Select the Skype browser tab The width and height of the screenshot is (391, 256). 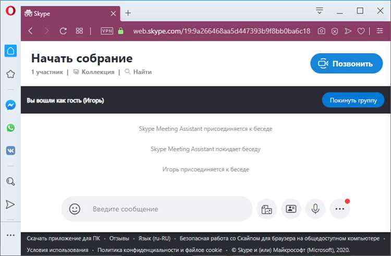70,14
